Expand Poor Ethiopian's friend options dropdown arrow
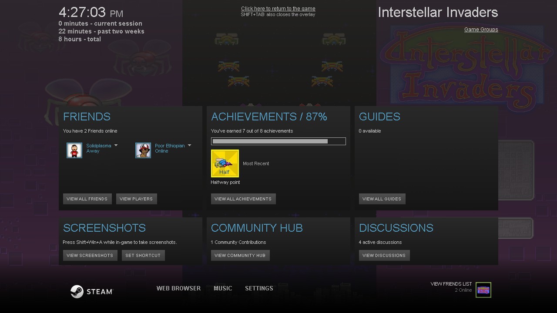This screenshot has height=313, width=557. point(189,146)
